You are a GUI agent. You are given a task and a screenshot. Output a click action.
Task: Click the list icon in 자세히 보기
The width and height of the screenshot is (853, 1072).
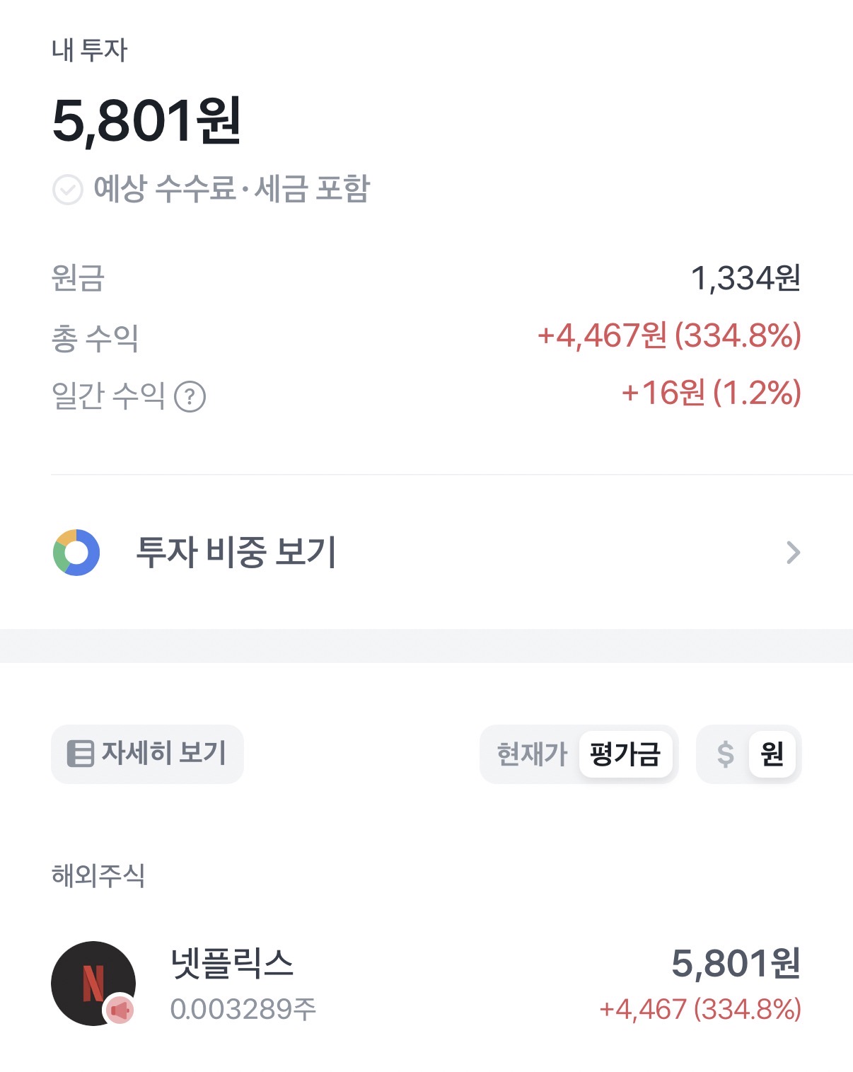click(x=80, y=754)
